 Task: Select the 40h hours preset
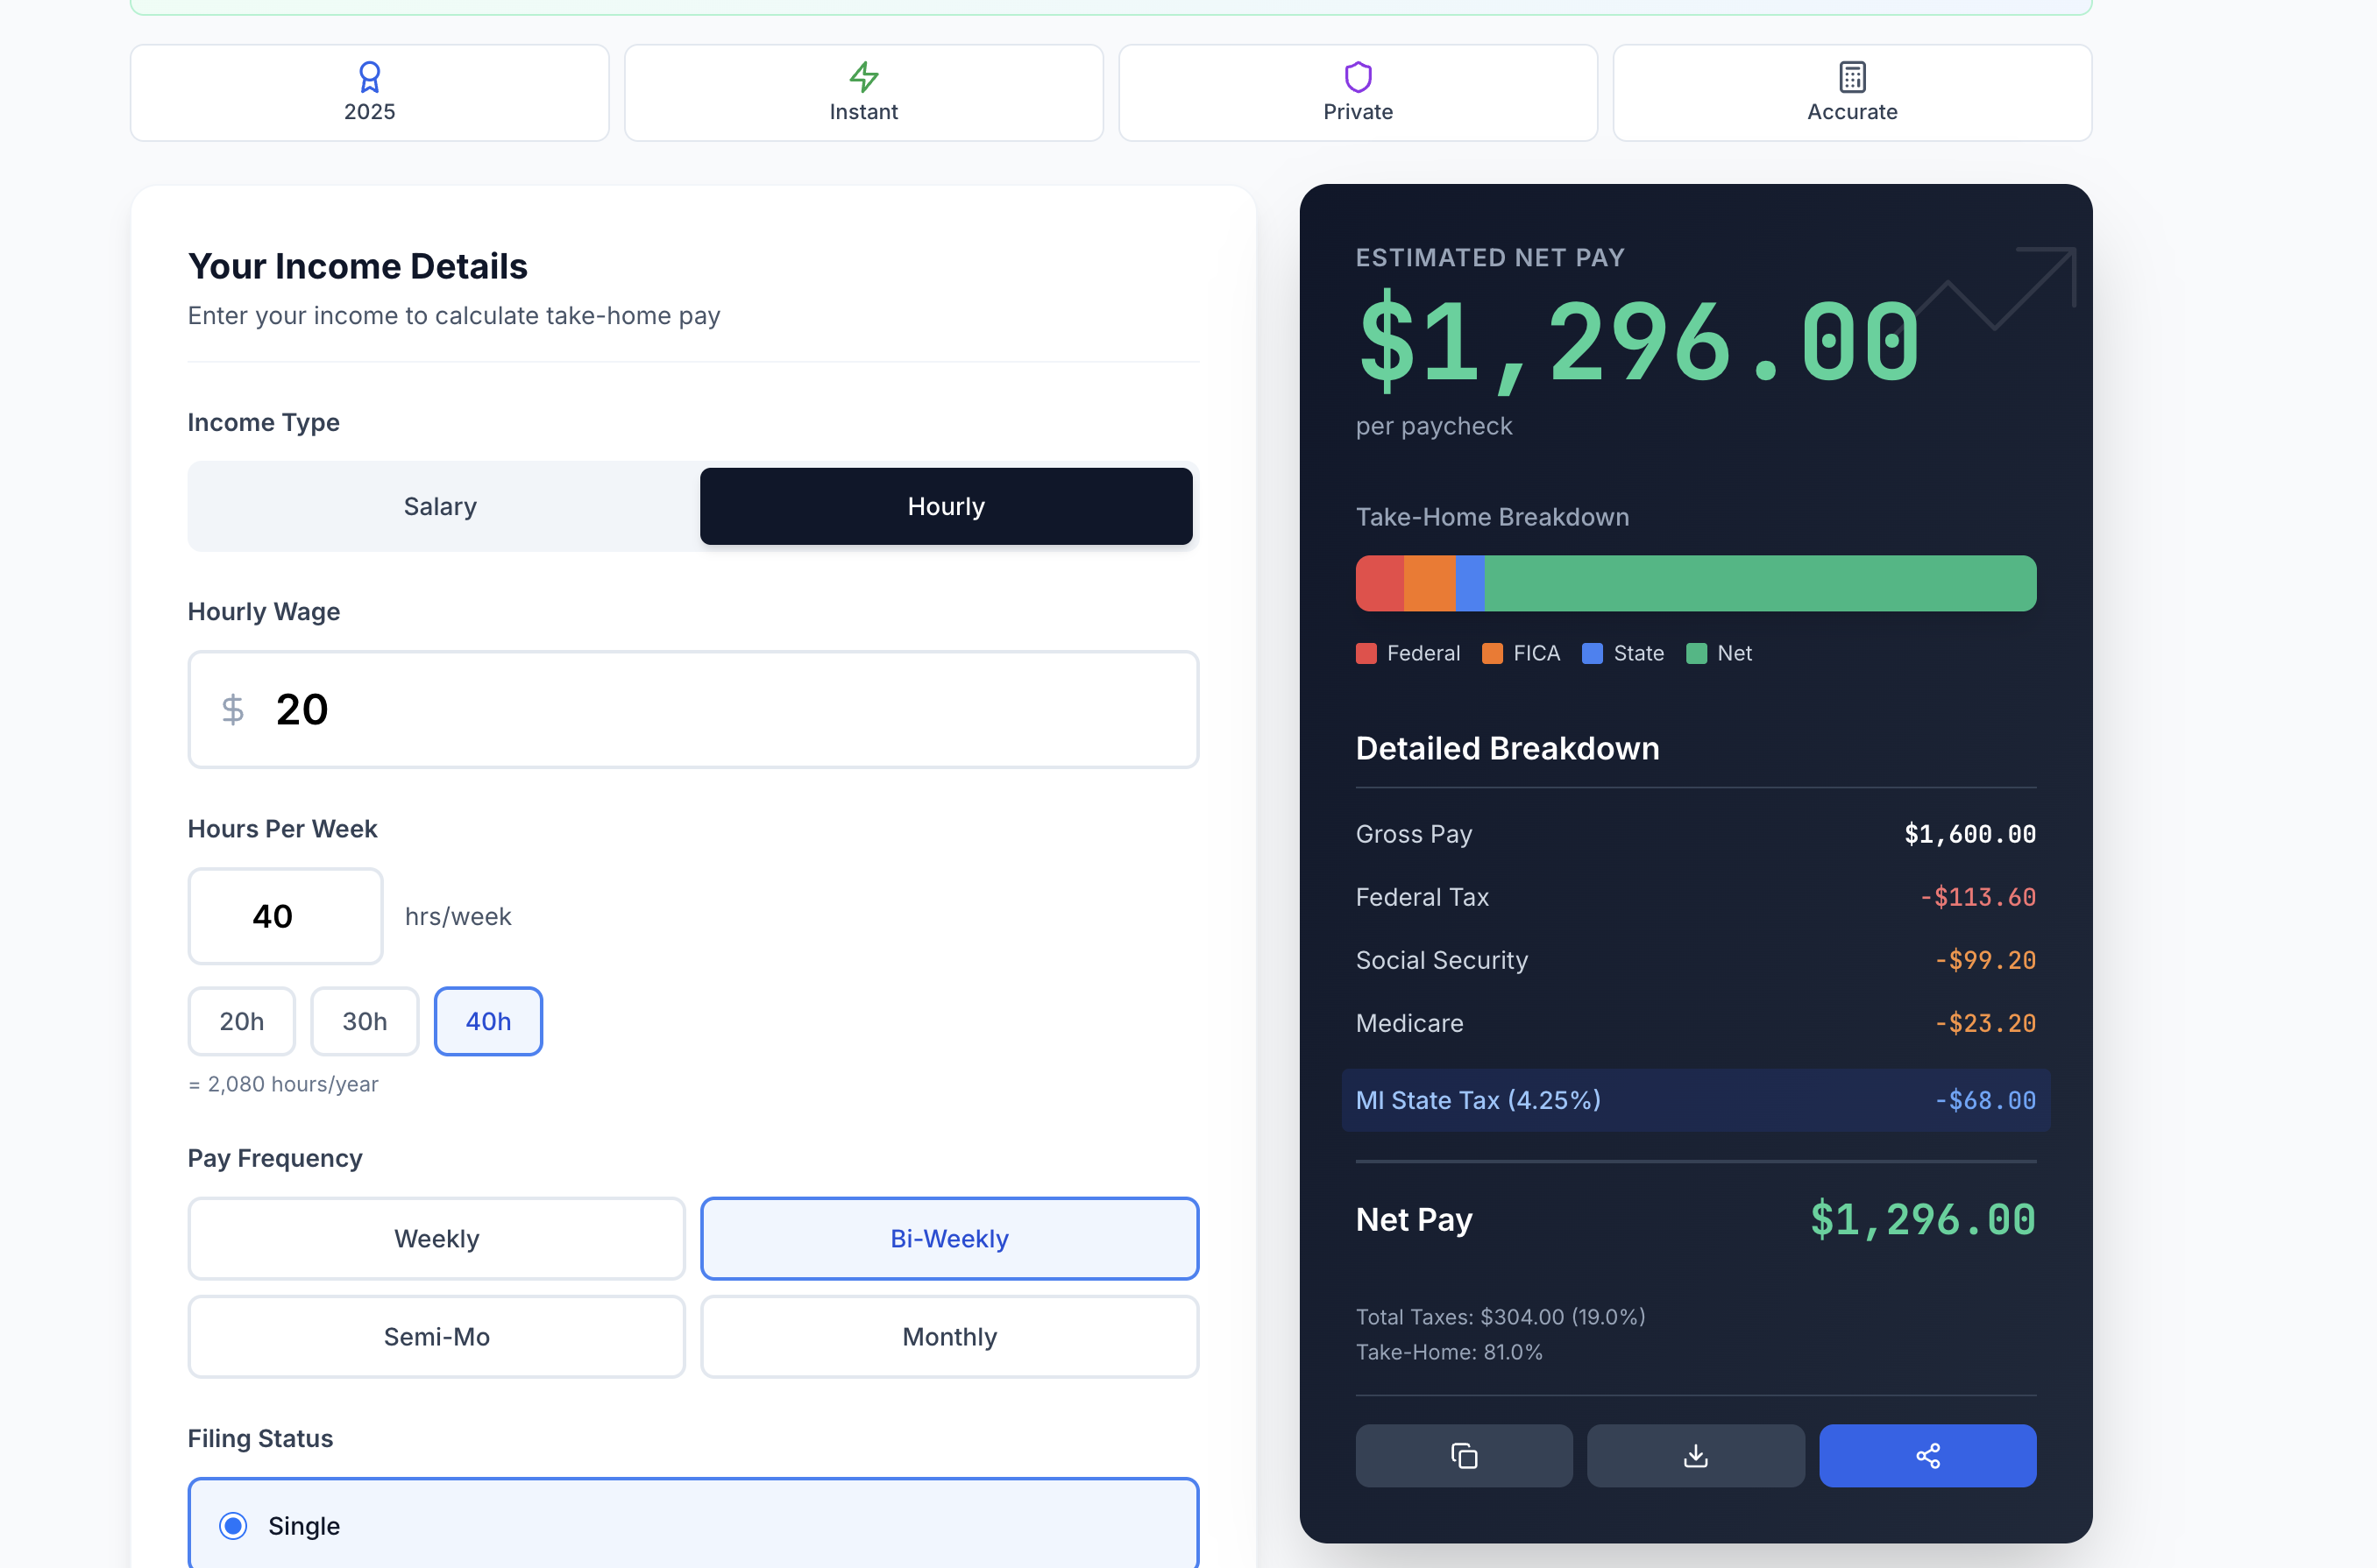(x=488, y=1021)
